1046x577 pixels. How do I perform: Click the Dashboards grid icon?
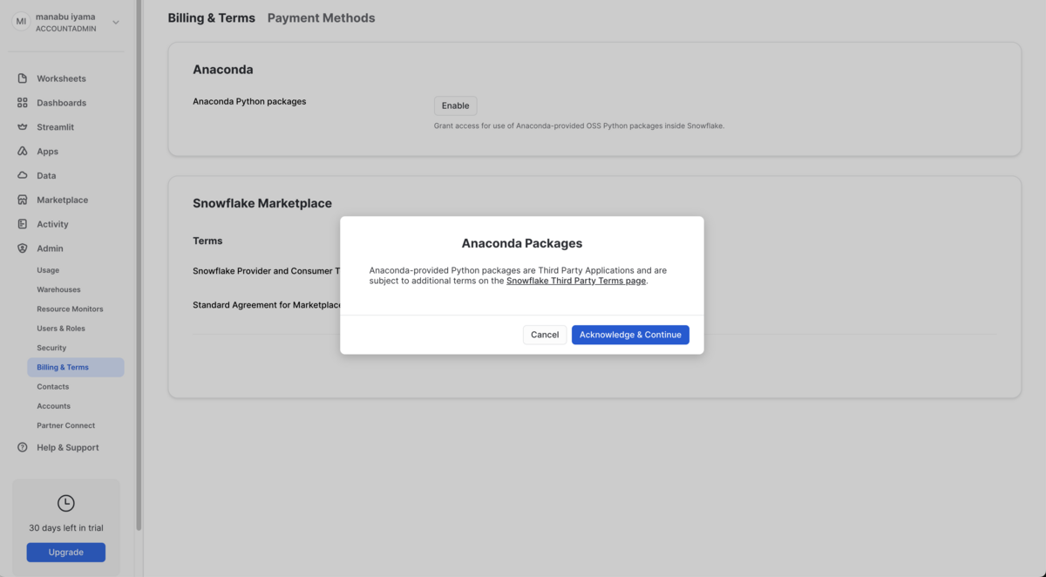pyautogui.click(x=23, y=103)
